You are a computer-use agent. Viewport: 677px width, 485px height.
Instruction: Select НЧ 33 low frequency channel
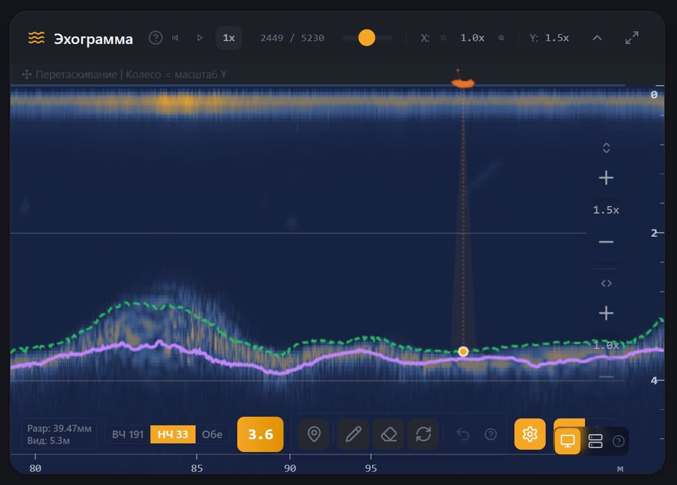pyautogui.click(x=172, y=435)
